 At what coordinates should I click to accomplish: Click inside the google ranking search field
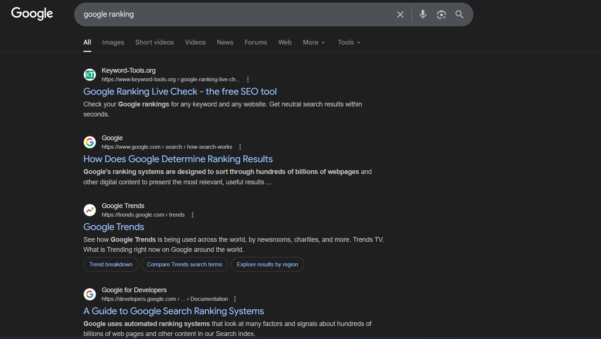[234, 14]
